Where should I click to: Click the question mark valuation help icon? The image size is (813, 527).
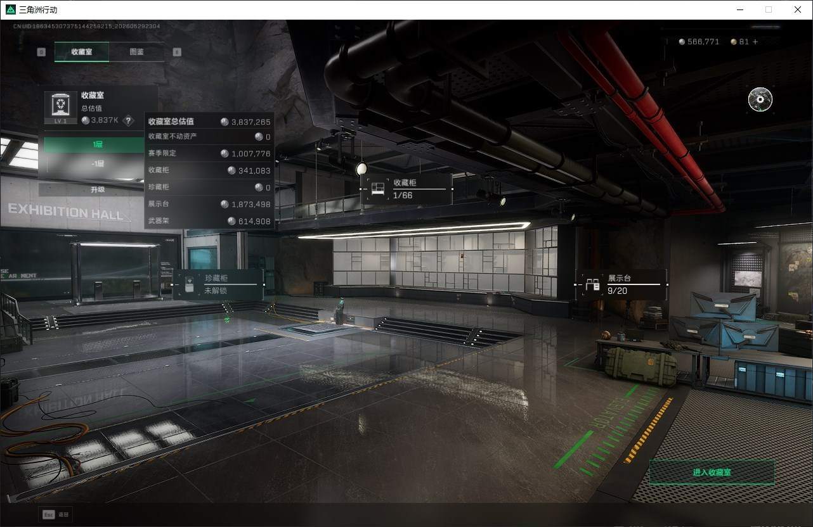(128, 120)
